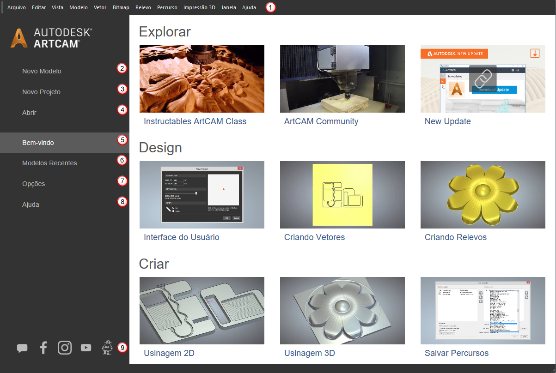The height and width of the screenshot is (373, 556).
Task: Click the Autodesk ArtCAM logo
Action: (x=51, y=37)
